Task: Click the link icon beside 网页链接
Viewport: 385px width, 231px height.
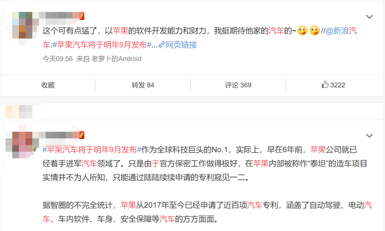Action: [161, 45]
